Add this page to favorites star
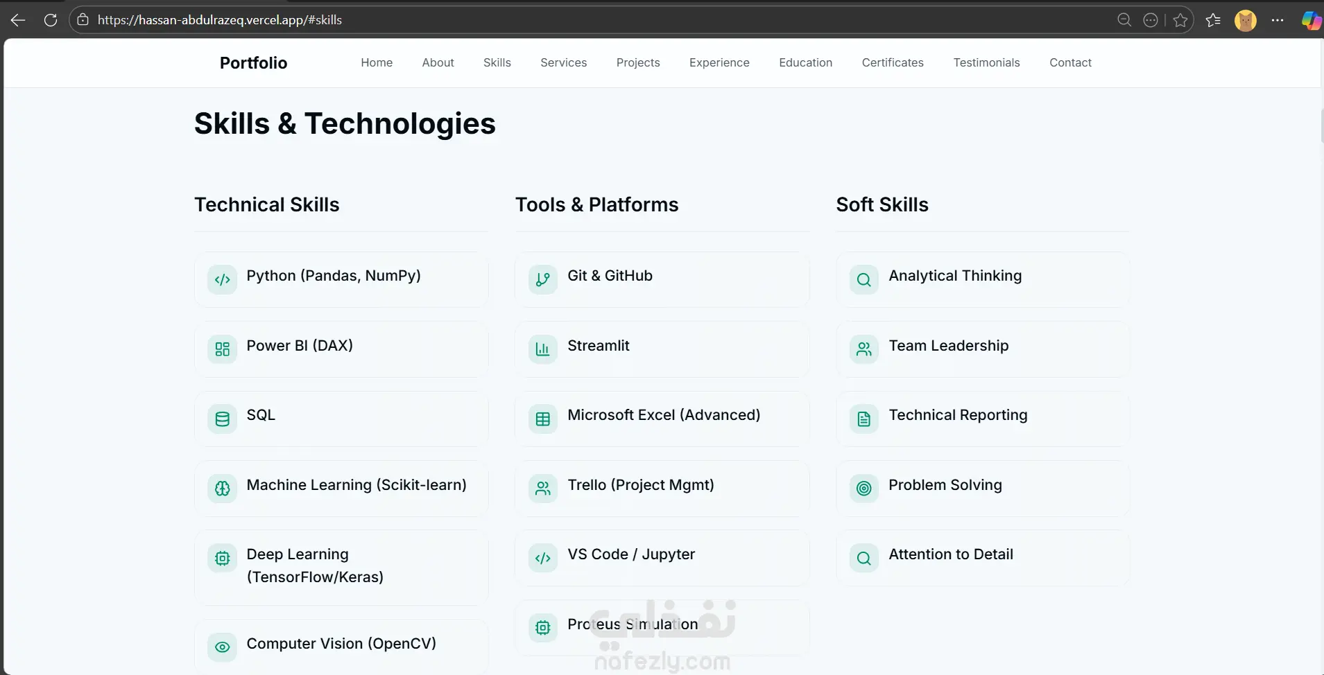The height and width of the screenshot is (675, 1324). coord(1180,20)
